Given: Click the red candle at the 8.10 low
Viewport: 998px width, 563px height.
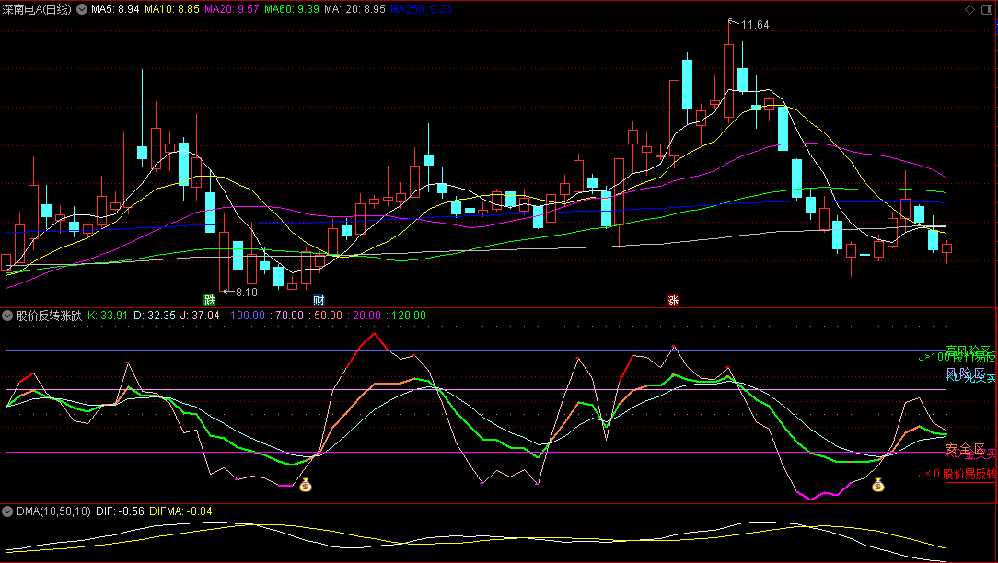Looking at the screenshot, I should [224, 261].
